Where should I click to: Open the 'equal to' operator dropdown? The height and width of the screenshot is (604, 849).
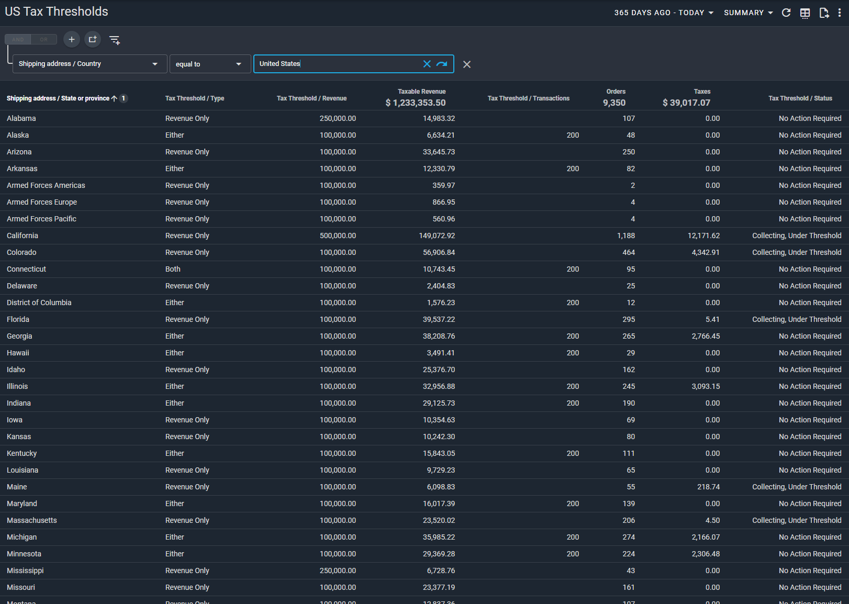coord(210,64)
